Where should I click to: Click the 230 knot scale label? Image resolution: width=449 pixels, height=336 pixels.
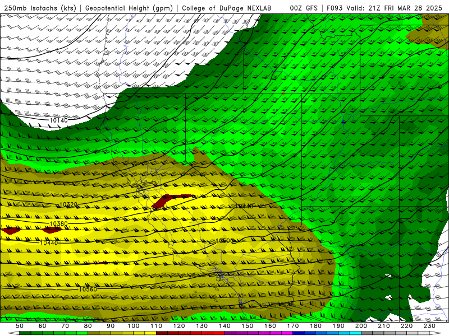coord(429,326)
